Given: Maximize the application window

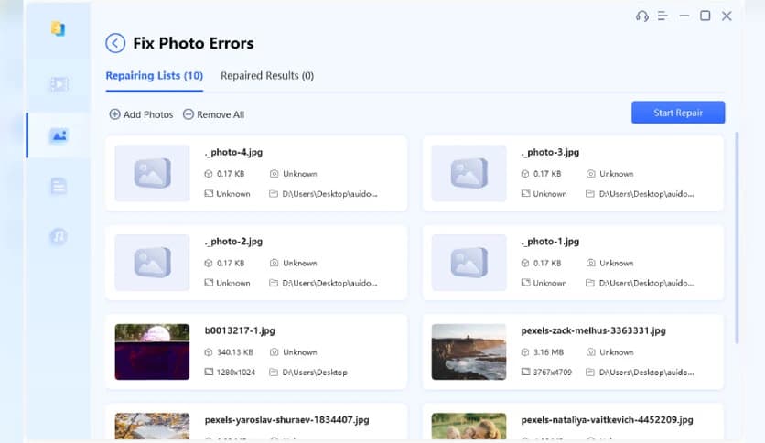Looking at the screenshot, I should (705, 16).
